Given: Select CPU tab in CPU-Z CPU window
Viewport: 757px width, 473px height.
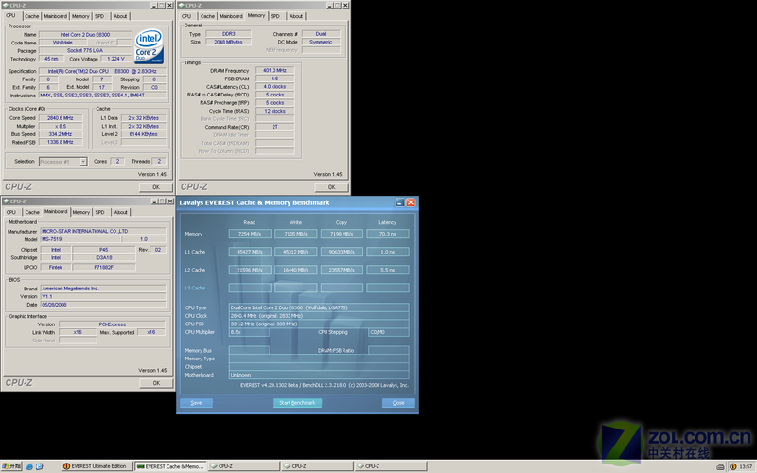Looking at the screenshot, I should pyautogui.click(x=10, y=15).
